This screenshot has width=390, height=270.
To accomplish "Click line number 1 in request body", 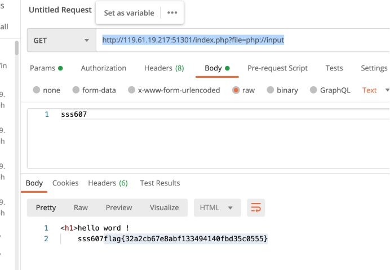I will (x=47, y=114).
